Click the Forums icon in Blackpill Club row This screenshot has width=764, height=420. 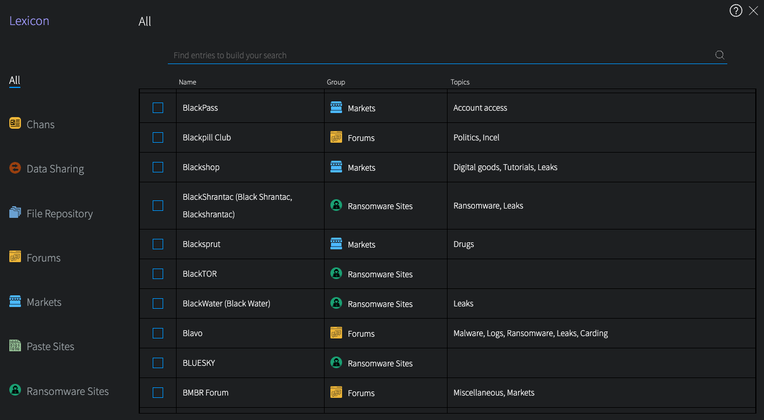point(336,137)
